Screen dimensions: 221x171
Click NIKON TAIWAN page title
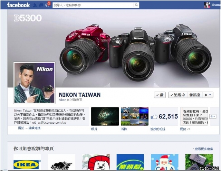80,95
